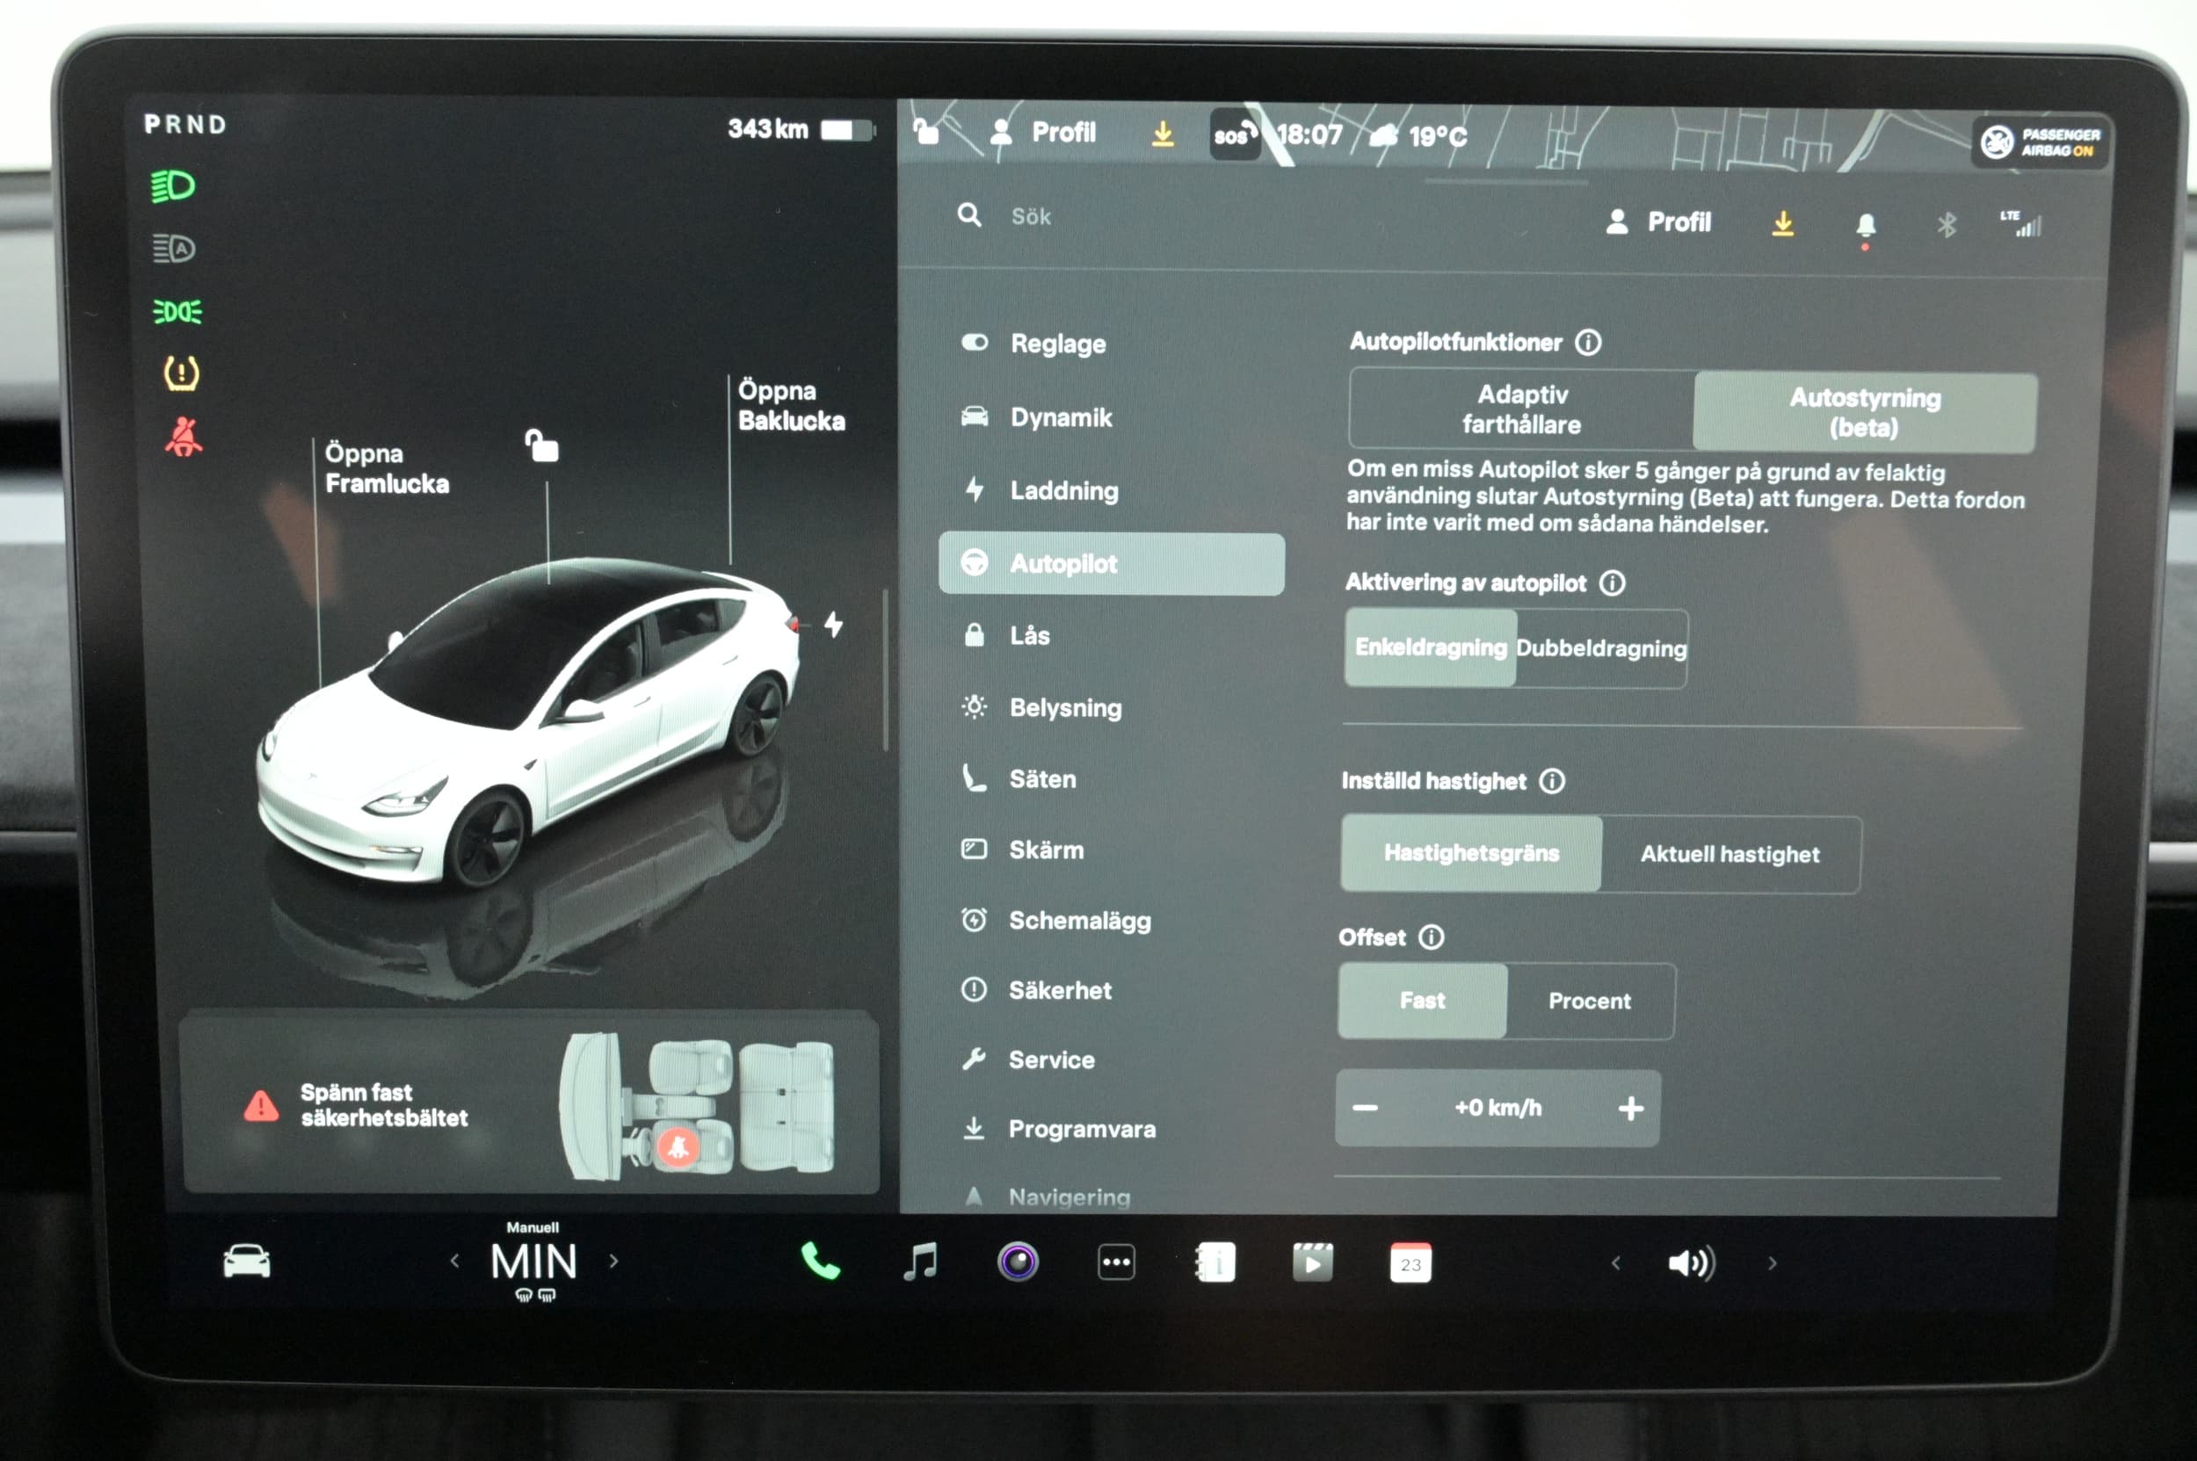Open Programvara settings menu
Screen dimensions: 2197x1461
coord(1111,1129)
